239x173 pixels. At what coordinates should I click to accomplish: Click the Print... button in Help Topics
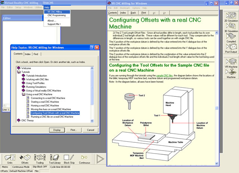[x=74, y=130]
